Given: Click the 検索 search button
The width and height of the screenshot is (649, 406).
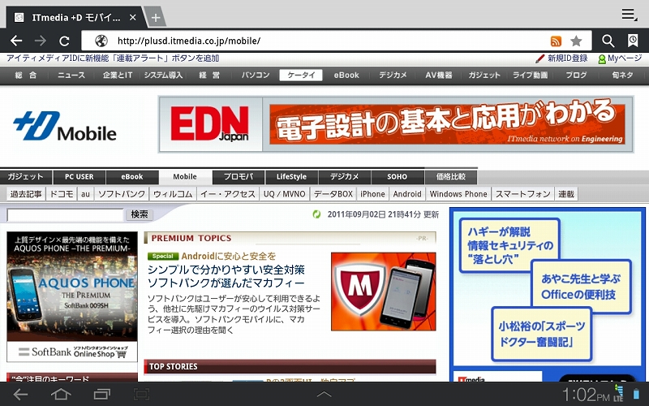Looking at the screenshot, I should [x=140, y=214].
